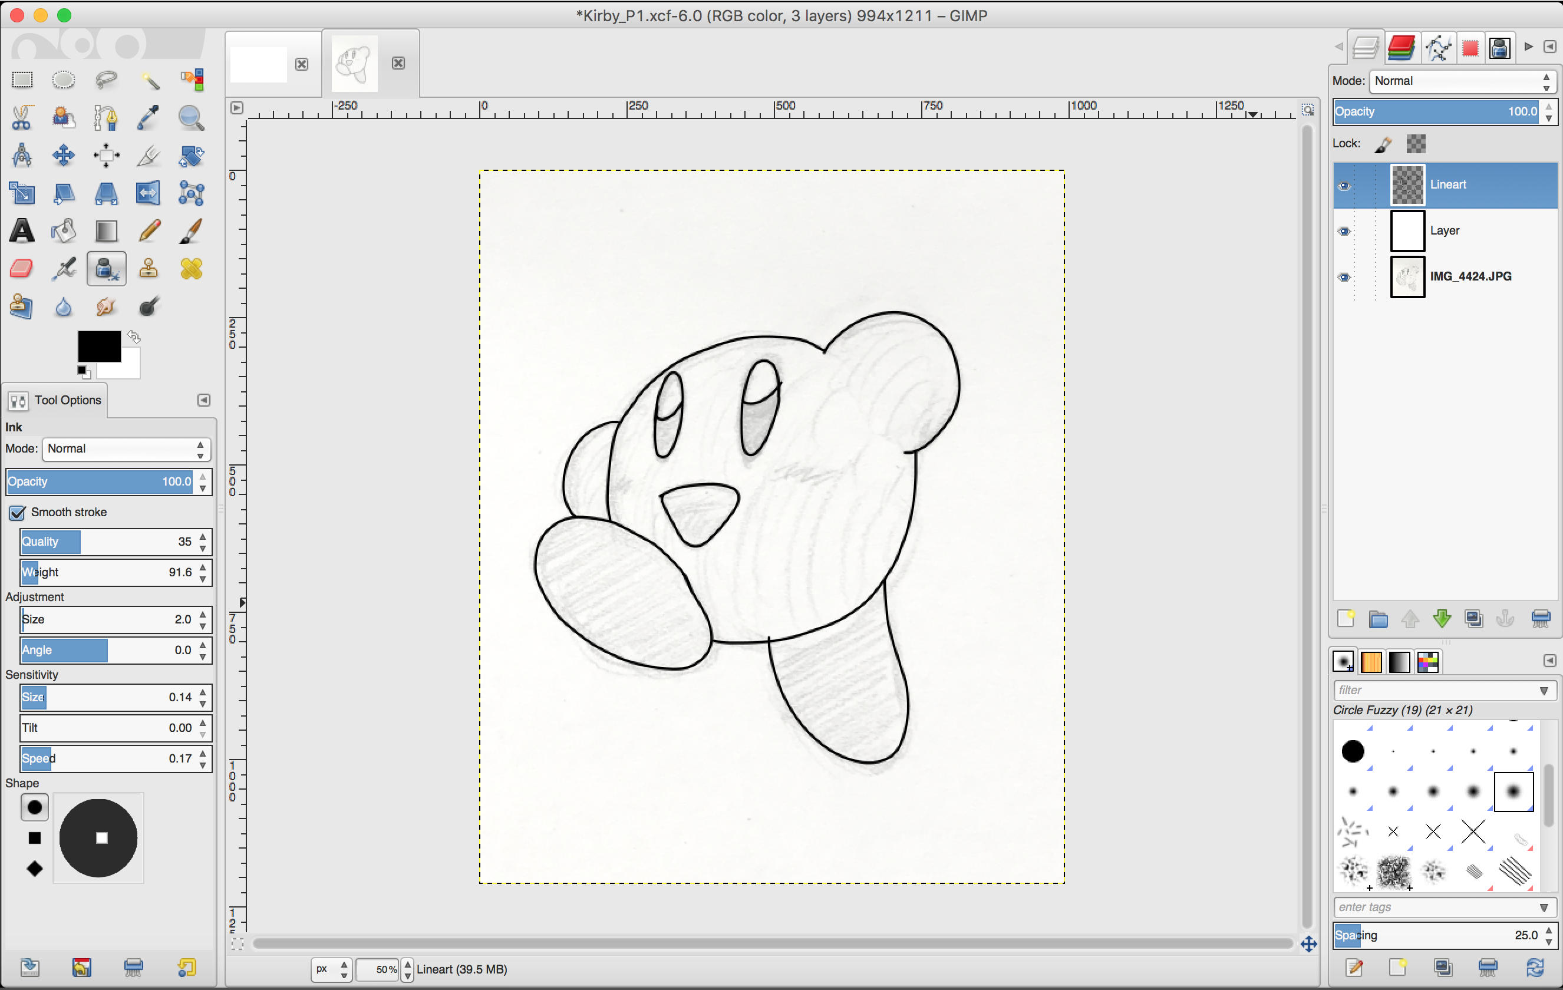1563x990 pixels.
Task: Select the Eraser tool
Action: tap(22, 268)
